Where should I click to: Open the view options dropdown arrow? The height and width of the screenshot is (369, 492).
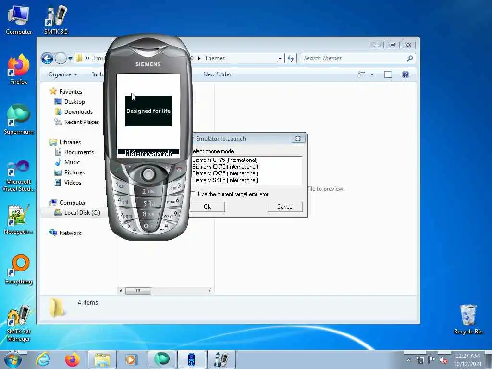372,74
